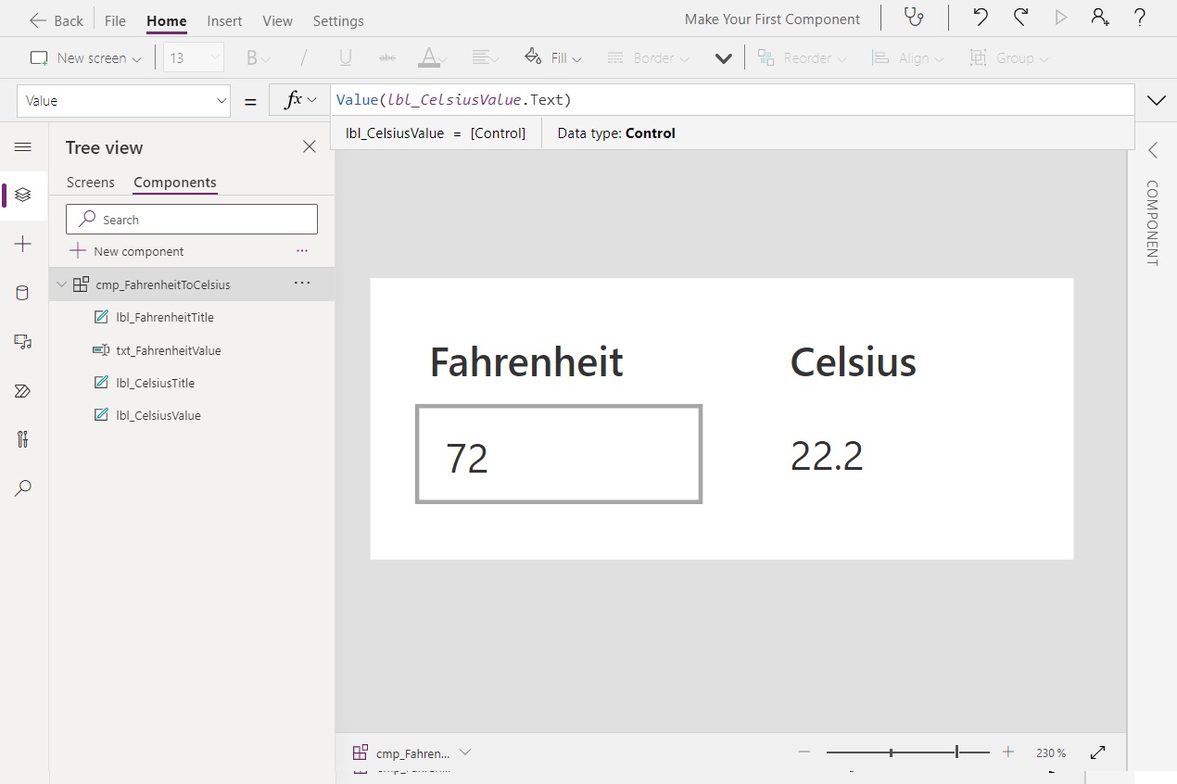Open the Data pane from the left rail
Viewport: 1177px width, 784px height.
(x=21, y=293)
